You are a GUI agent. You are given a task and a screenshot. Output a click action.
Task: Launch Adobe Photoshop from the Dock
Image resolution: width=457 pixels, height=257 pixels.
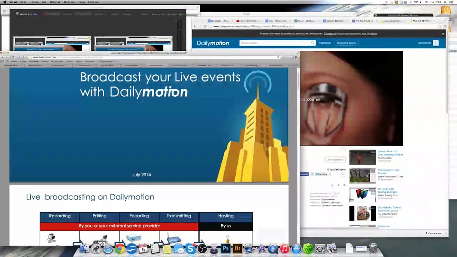coord(226,248)
